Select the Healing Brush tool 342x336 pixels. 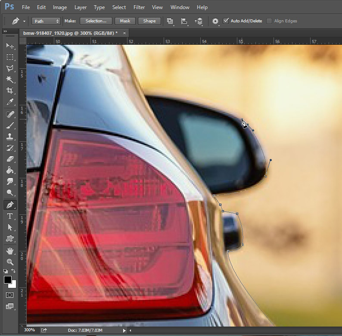pyautogui.click(x=9, y=114)
